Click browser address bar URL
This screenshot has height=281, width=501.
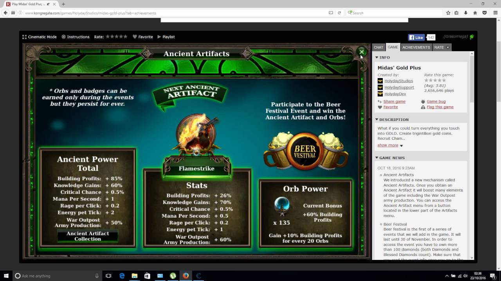coord(90,13)
